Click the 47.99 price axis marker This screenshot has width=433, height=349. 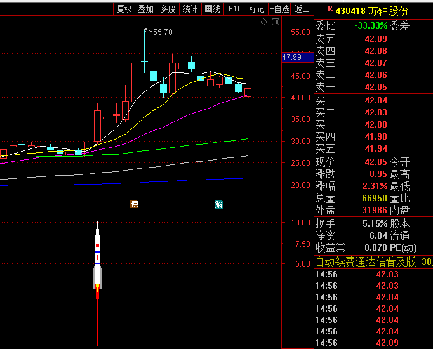coord(293,57)
